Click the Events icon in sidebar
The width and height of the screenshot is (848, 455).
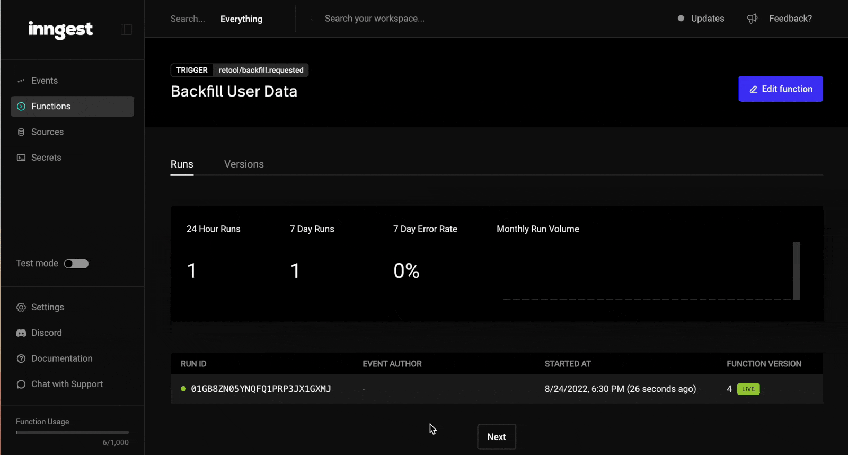point(21,81)
